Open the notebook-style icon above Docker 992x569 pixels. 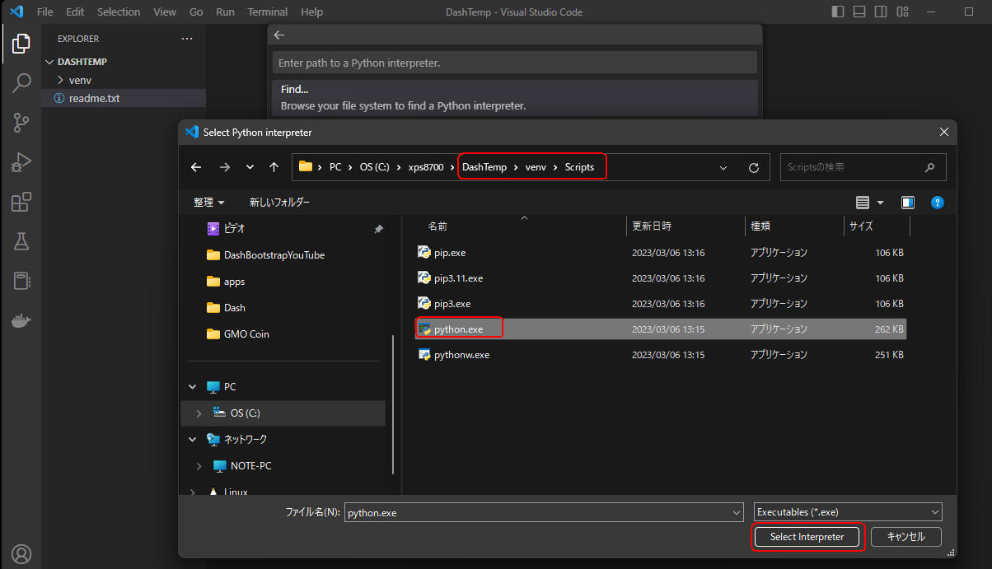(21, 281)
